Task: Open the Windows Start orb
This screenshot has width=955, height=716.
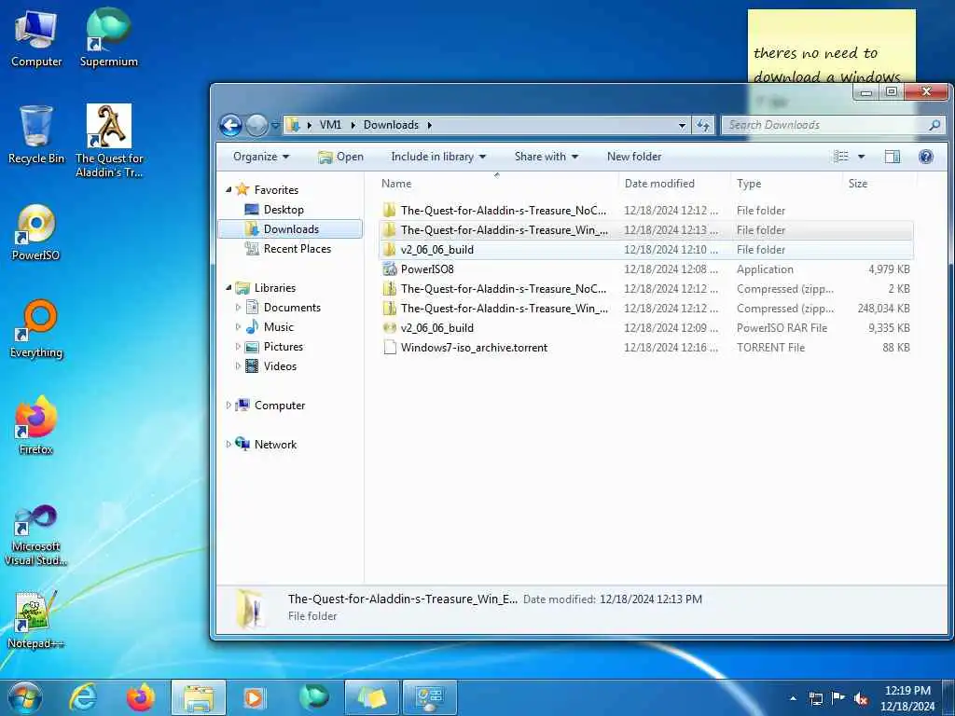Action: (x=25, y=697)
